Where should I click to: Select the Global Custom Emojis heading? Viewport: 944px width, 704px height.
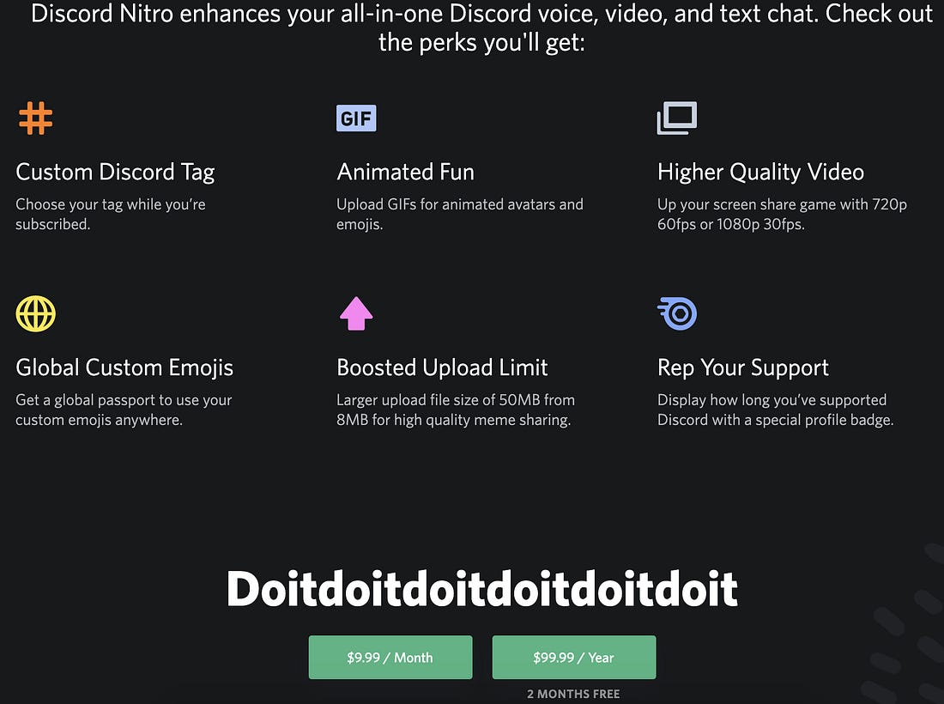point(124,368)
